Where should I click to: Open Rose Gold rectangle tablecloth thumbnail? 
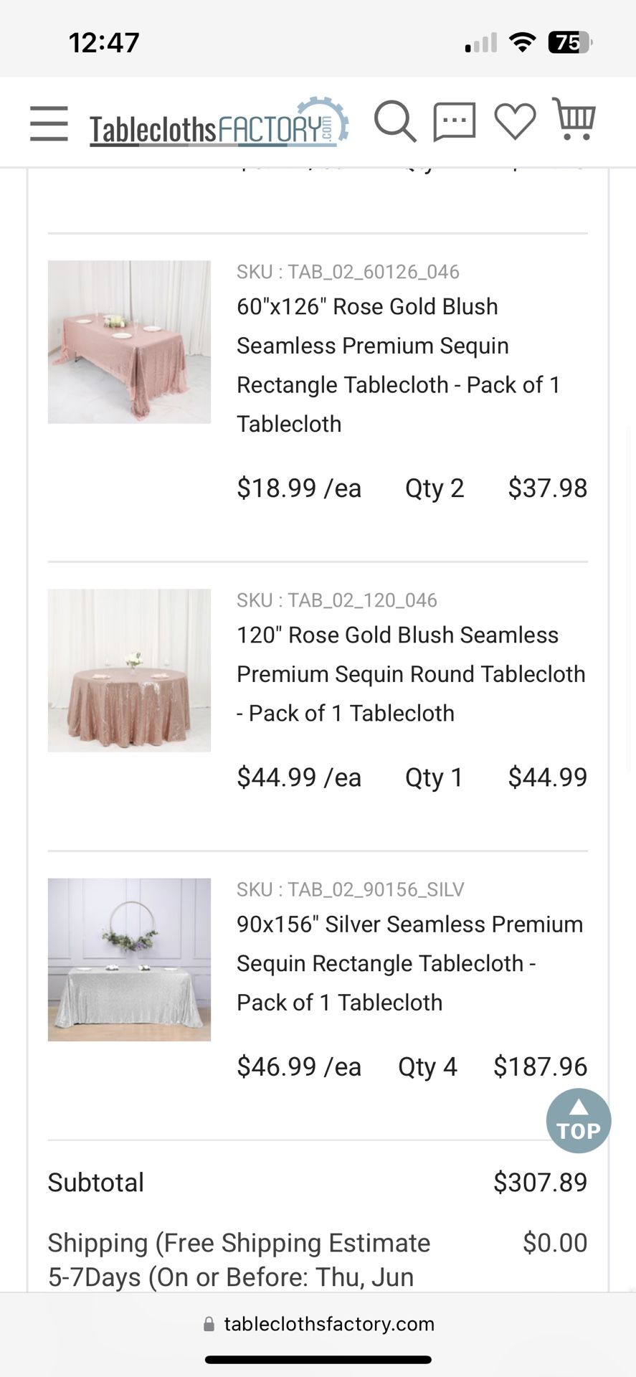129,341
